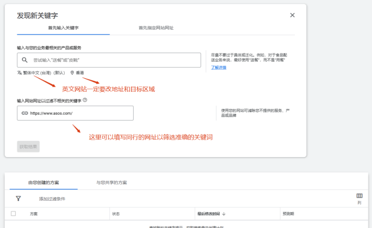This screenshot has width=372, height=228.
Task: Click 添加过滤条件 to add filter
Action: (52, 199)
